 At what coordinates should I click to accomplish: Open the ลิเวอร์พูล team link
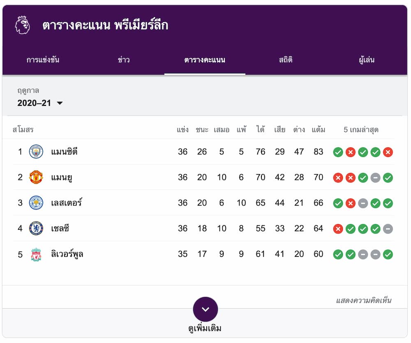[x=67, y=254]
